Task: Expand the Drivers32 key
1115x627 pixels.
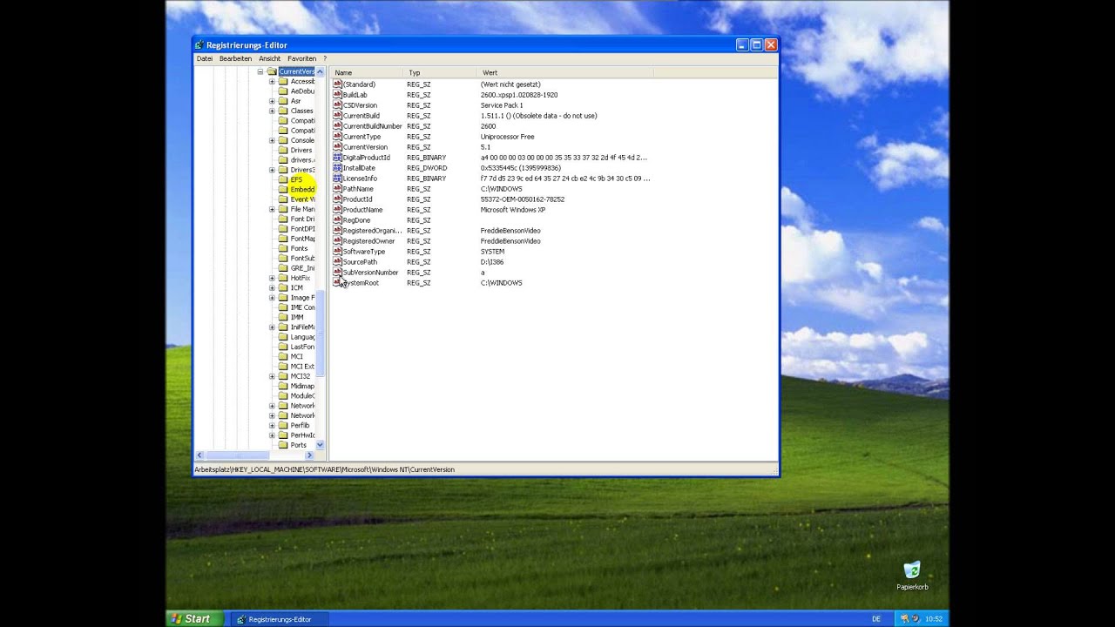Action: (x=272, y=170)
